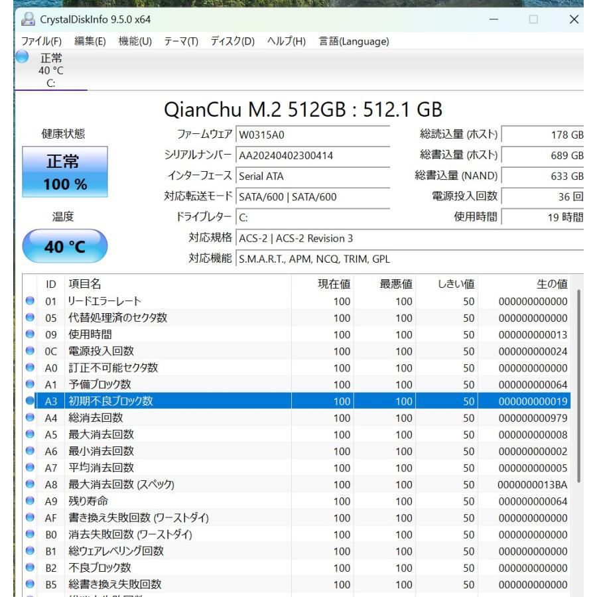Click status orb of 総消去回数 attribute row
Image resolution: width=597 pixels, height=597 pixels.
pyautogui.click(x=30, y=418)
